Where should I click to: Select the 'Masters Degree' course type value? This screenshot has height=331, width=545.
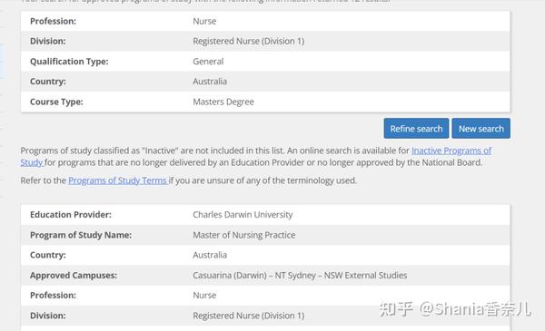point(223,102)
